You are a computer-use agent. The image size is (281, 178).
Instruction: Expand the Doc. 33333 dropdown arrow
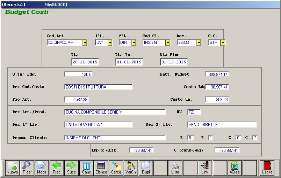(199, 42)
